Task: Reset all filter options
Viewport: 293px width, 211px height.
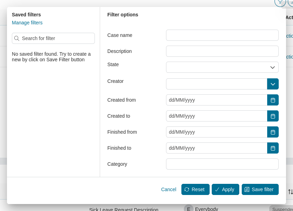Action: click(195, 189)
